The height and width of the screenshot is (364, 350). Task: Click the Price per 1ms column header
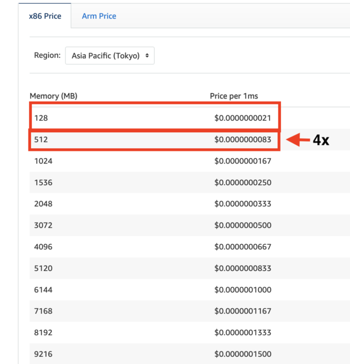click(234, 96)
